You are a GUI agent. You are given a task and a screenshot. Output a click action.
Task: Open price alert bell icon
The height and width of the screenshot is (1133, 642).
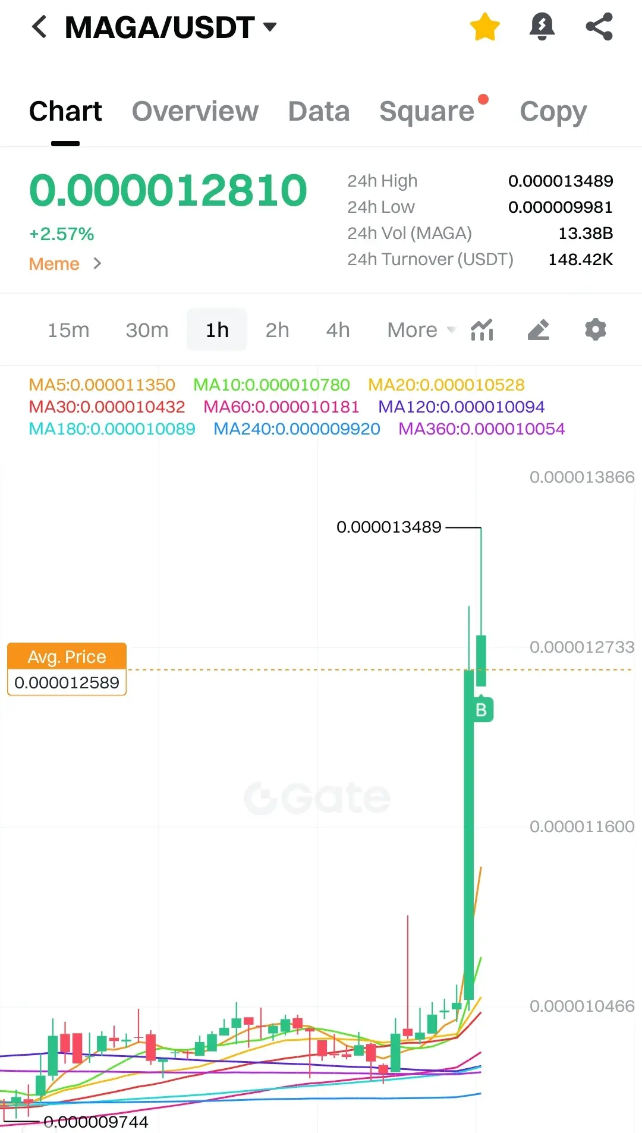(542, 27)
